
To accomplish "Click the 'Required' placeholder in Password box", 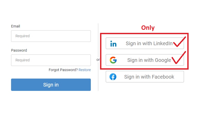I will pos(23,60).
